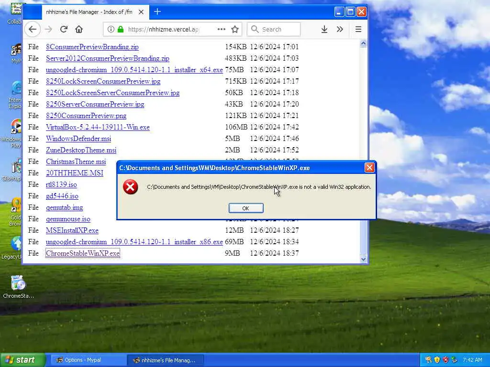Viewport: 490px width, 367px height.
Task: Close the nhhizme's File Manager tab
Action: (x=141, y=12)
